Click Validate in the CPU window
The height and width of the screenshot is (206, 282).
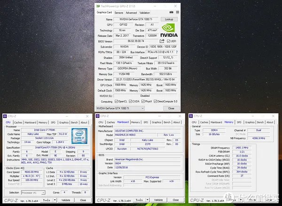(66, 200)
